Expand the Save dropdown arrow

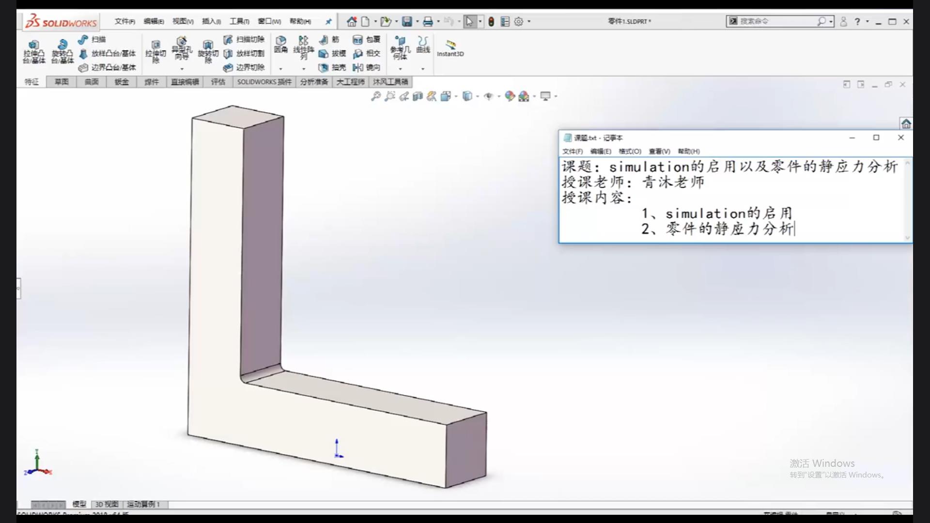[417, 21]
